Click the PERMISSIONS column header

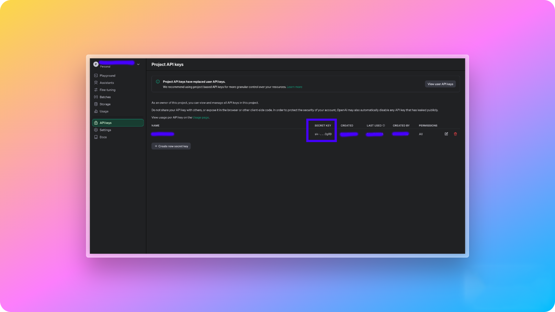coord(428,125)
